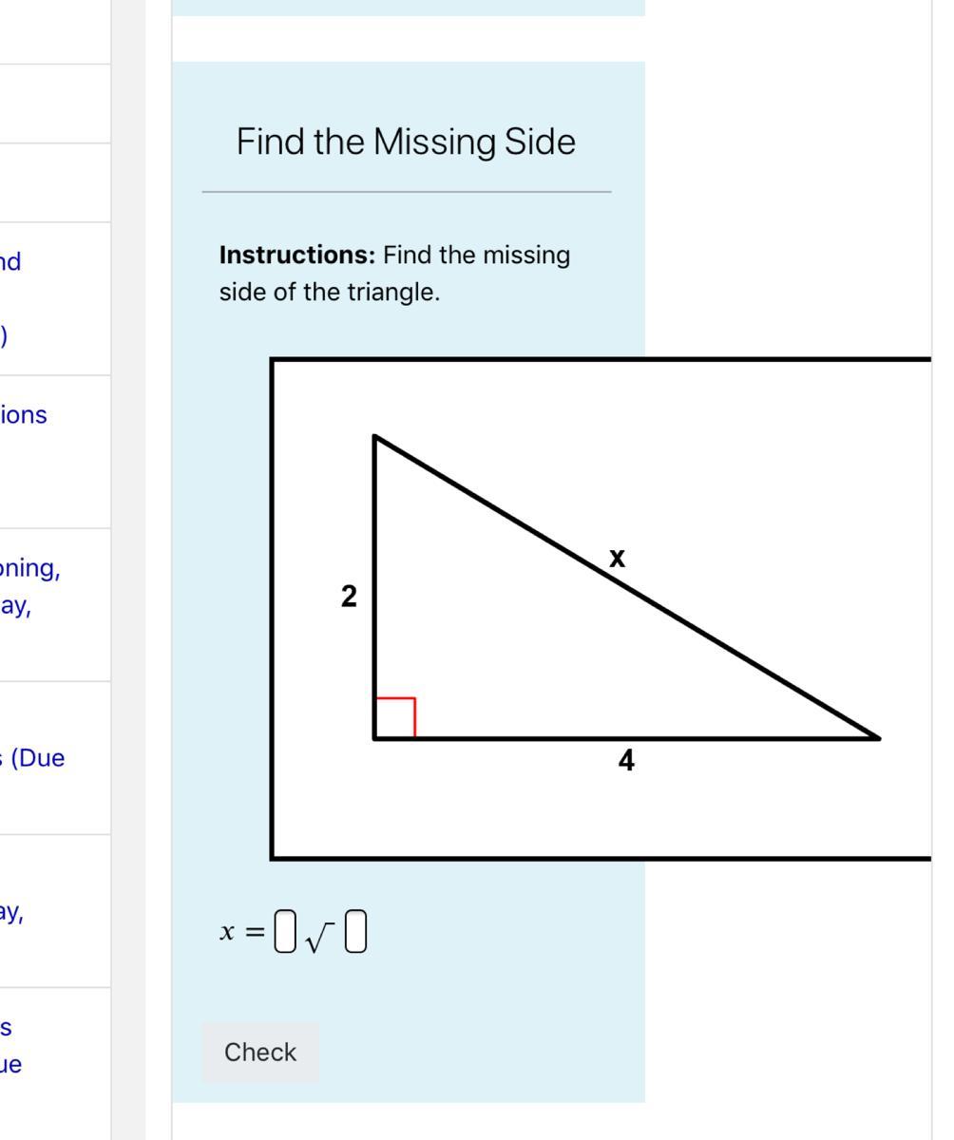The height and width of the screenshot is (1140, 954).
Task: Select the hypotenuse label x
Action: tap(618, 558)
